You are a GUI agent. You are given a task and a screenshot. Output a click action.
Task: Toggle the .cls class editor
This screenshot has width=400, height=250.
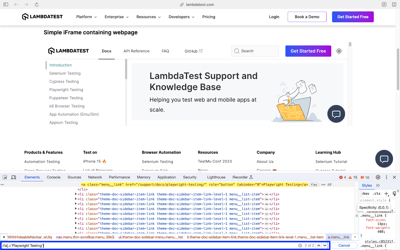376,194
